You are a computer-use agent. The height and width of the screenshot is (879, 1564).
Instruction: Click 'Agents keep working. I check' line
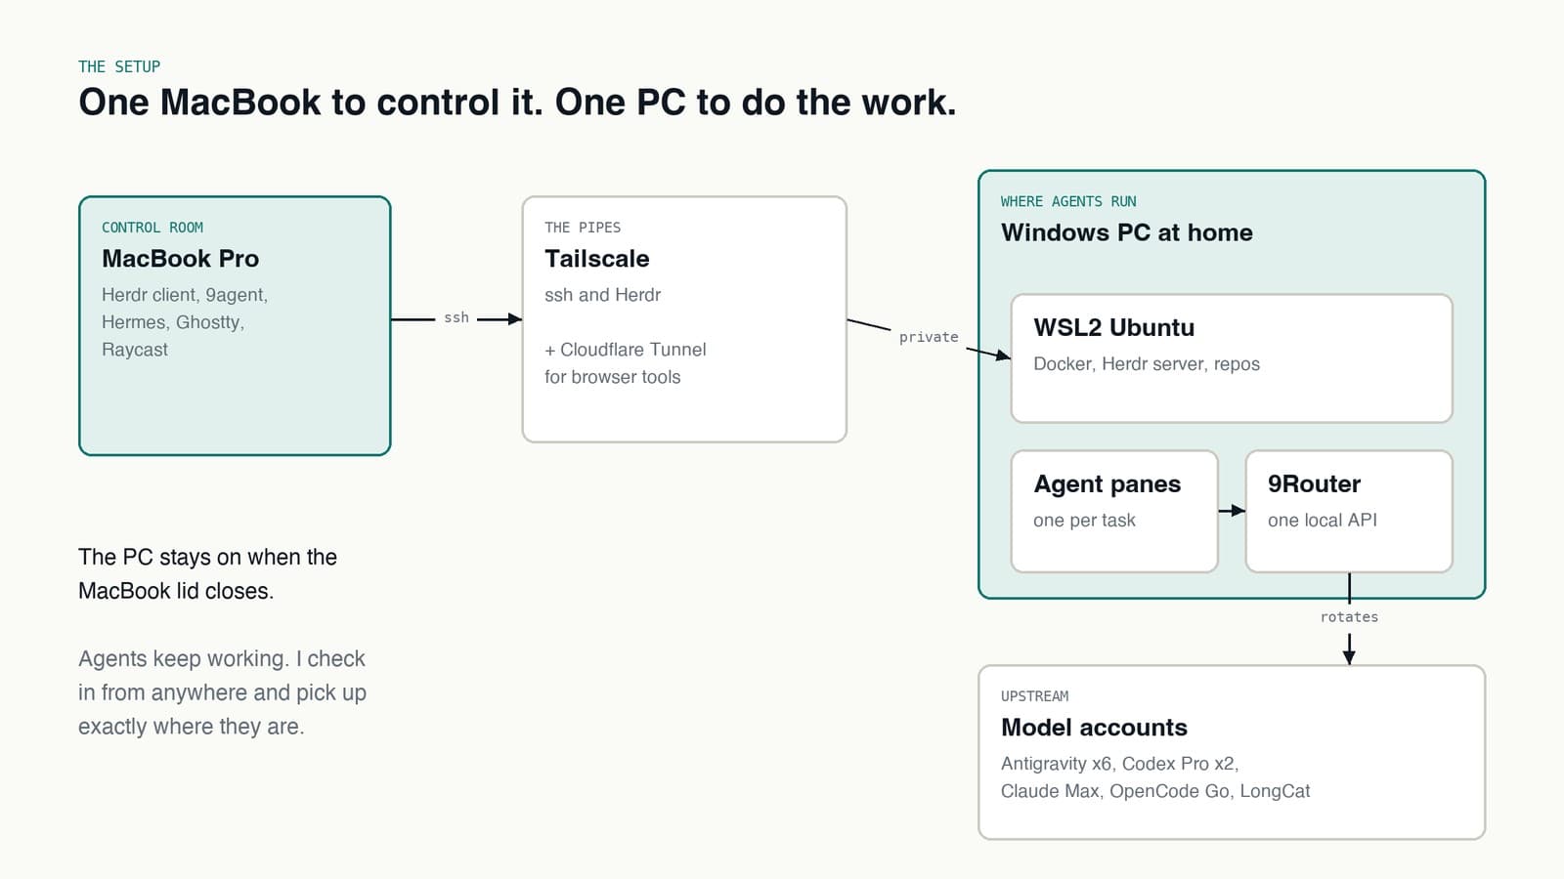pyautogui.click(x=222, y=659)
